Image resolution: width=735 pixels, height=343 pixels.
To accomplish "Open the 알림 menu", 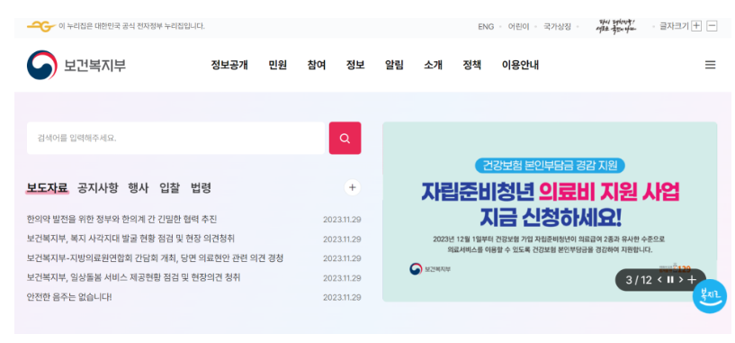I will tap(394, 65).
